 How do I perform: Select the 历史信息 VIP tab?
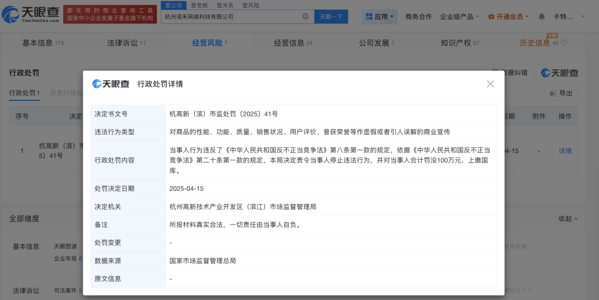[535, 43]
